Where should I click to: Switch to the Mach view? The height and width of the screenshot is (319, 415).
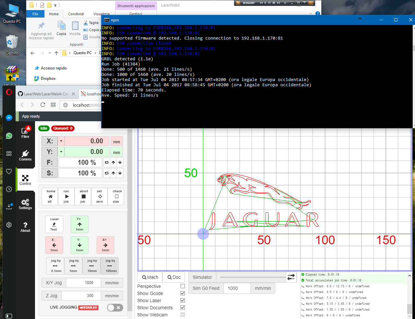coord(149,277)
